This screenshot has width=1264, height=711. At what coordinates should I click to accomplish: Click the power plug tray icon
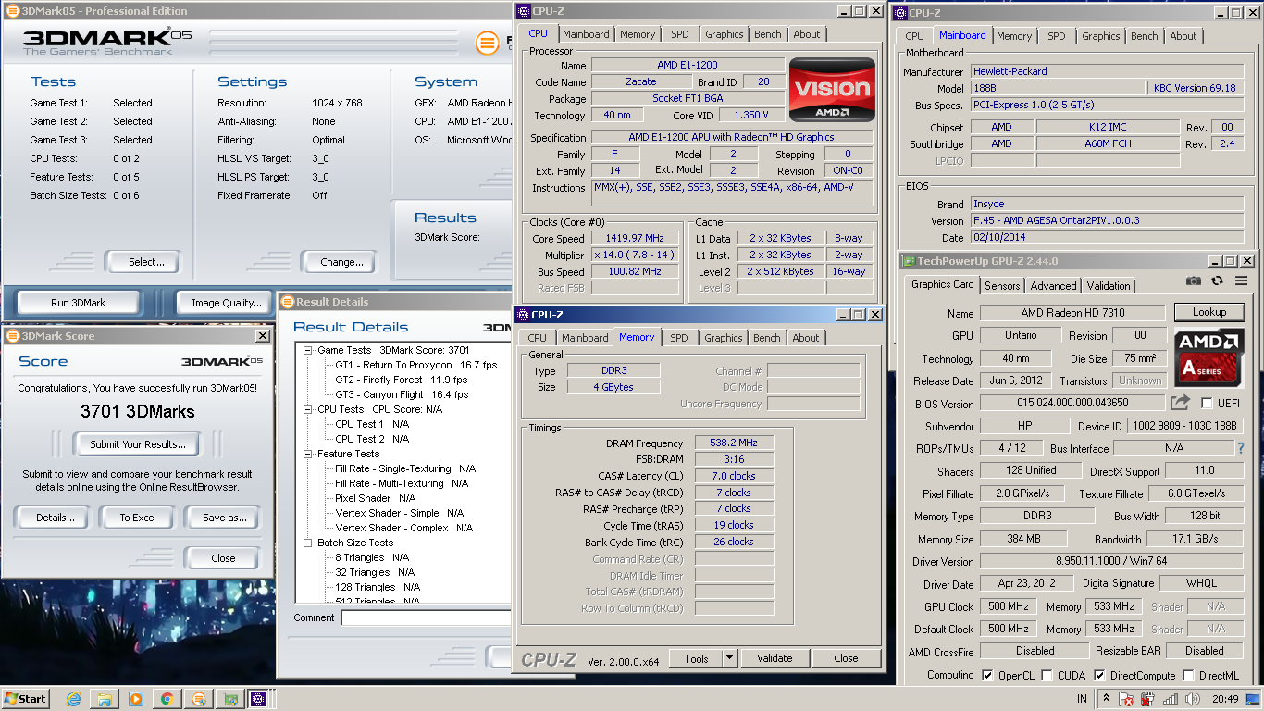click(1148, 699)
